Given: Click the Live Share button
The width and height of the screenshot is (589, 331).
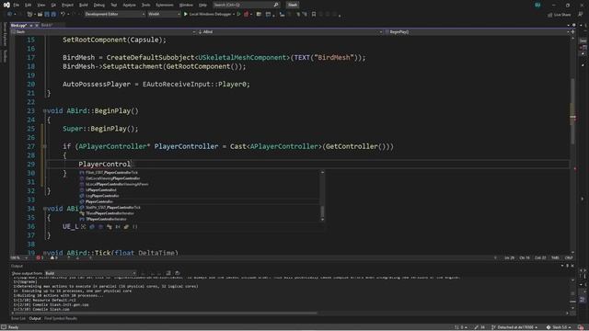Looking at the screenshot, I should click(x=559, y=15).
